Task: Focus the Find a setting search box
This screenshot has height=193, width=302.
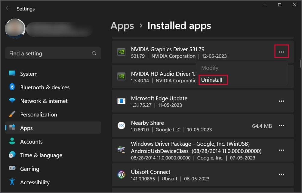Action: (x=53, y=53)
